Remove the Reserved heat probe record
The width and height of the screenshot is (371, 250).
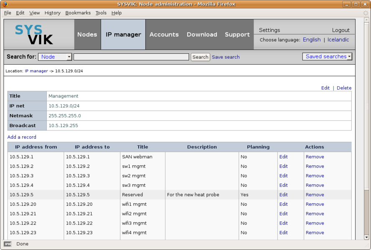click(x=315, y=195)
